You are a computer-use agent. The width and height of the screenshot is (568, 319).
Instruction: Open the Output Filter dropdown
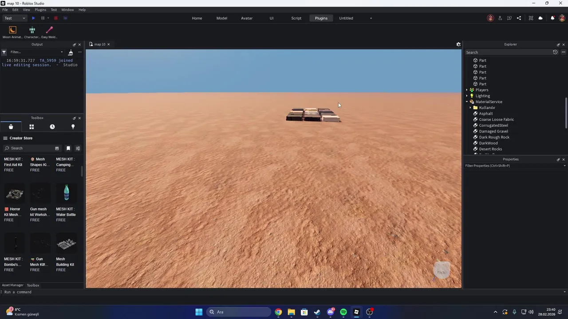tap(37, 52)
